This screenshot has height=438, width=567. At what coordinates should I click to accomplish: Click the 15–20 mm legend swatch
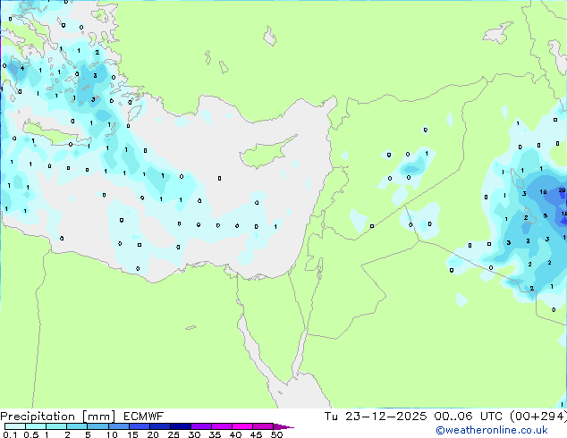click(139, 426)
